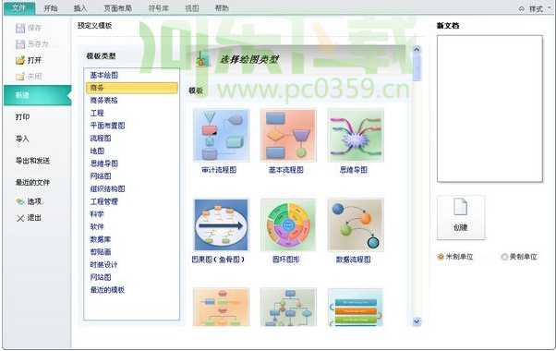
Task: Click the template list scrollbar thumb
Action: [417, 67]
